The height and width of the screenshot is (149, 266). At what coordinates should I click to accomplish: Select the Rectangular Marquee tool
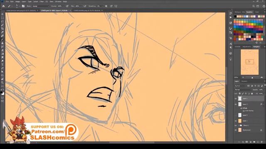coord(2,18)
